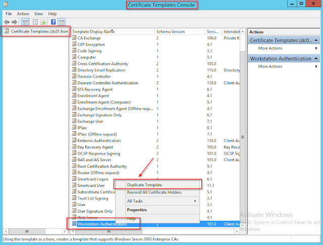Click the Back arrow toolbar icon
The height and width of the screenshot is (245, 323).
(7, 22)
